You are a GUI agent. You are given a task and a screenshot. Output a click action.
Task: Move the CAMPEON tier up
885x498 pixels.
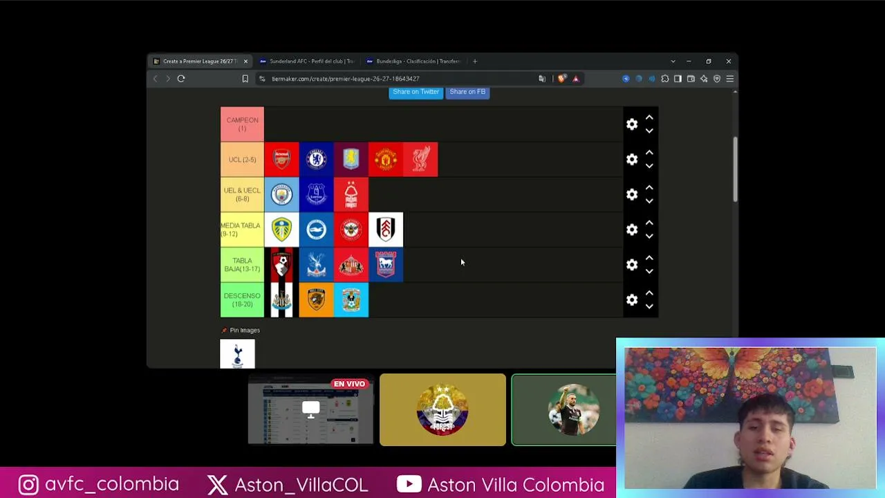649,118
